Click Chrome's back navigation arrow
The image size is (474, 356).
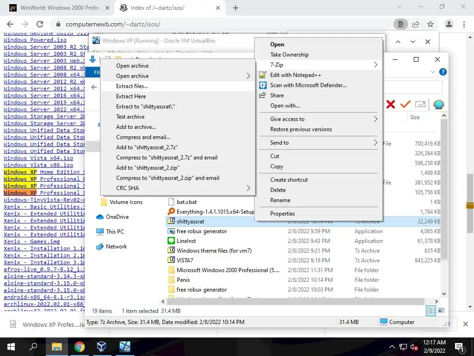10,24
